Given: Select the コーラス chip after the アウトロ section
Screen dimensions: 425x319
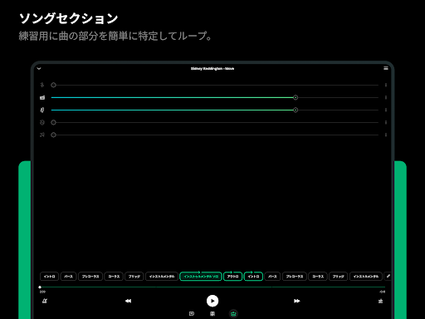Looking at the screenshot, I should (x=318, y=277).
